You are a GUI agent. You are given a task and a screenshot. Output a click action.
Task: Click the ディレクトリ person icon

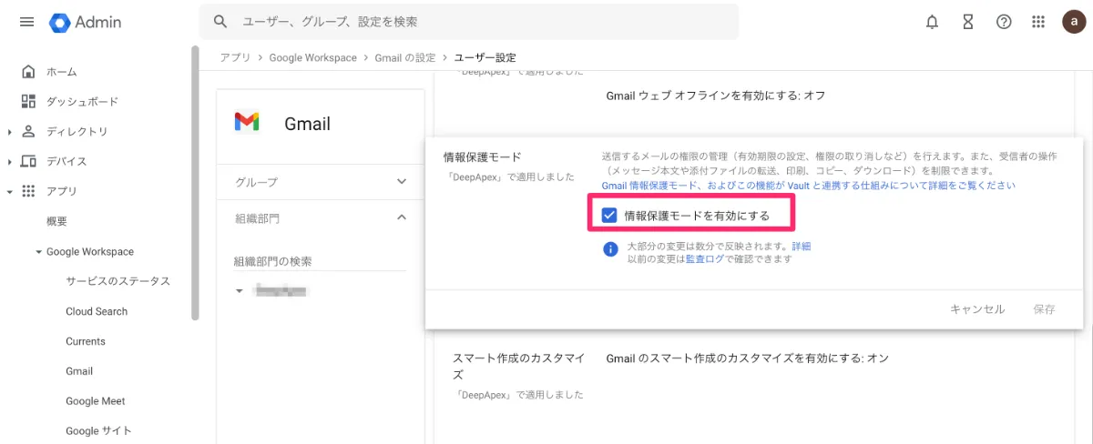pos(28,131)
